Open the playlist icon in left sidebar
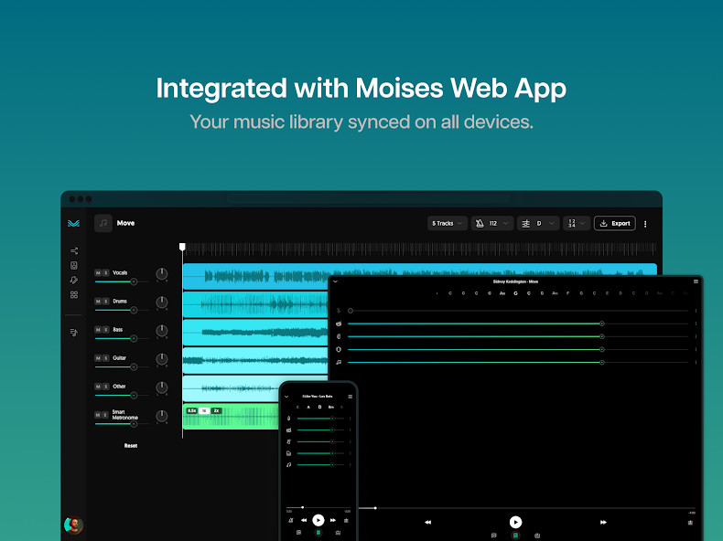The height and width of the screenshot is (541, 723). coord(74,332)
